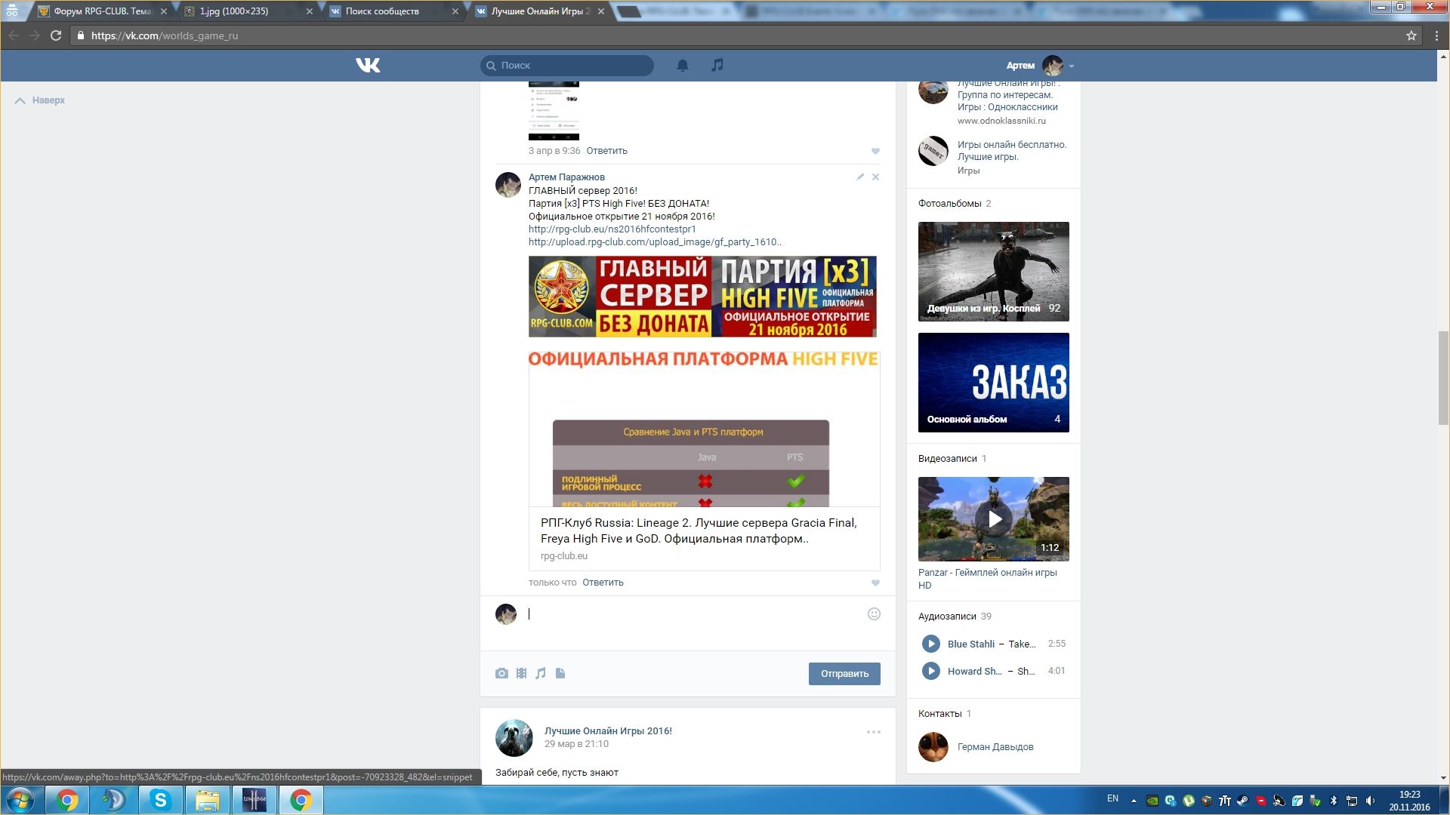Open the volume speaker tray icon
This screenshot has height=815, width=1450.
tap(1370, 801)
